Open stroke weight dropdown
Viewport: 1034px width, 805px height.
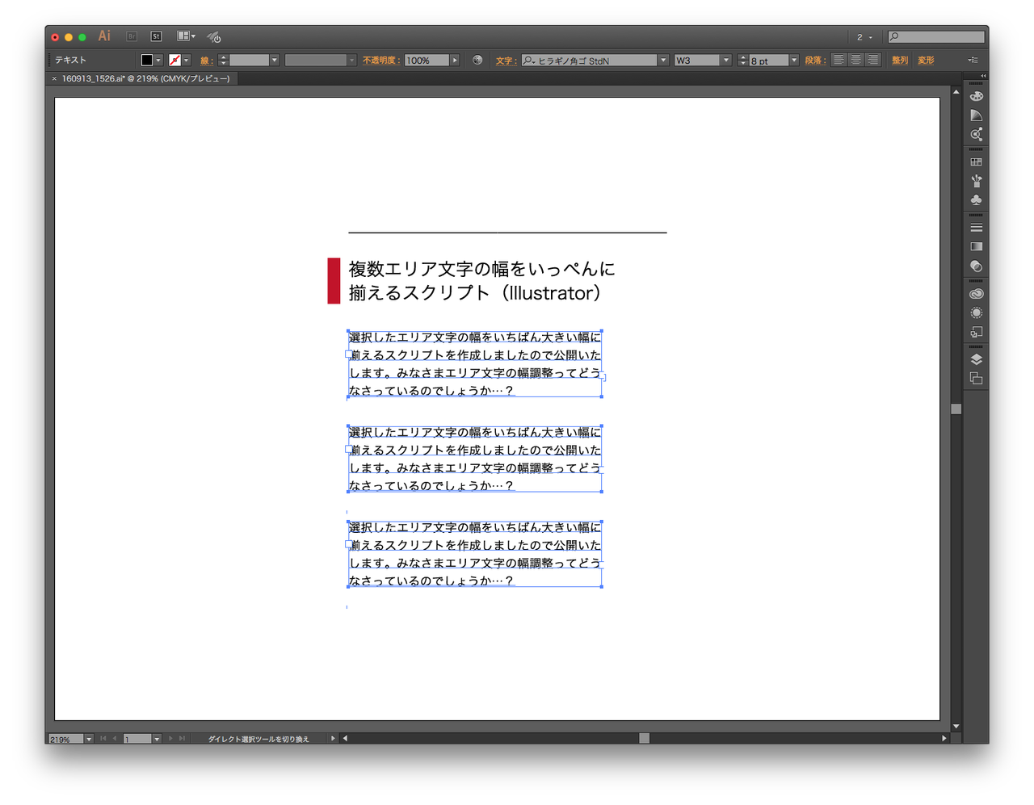pos(275,61)
